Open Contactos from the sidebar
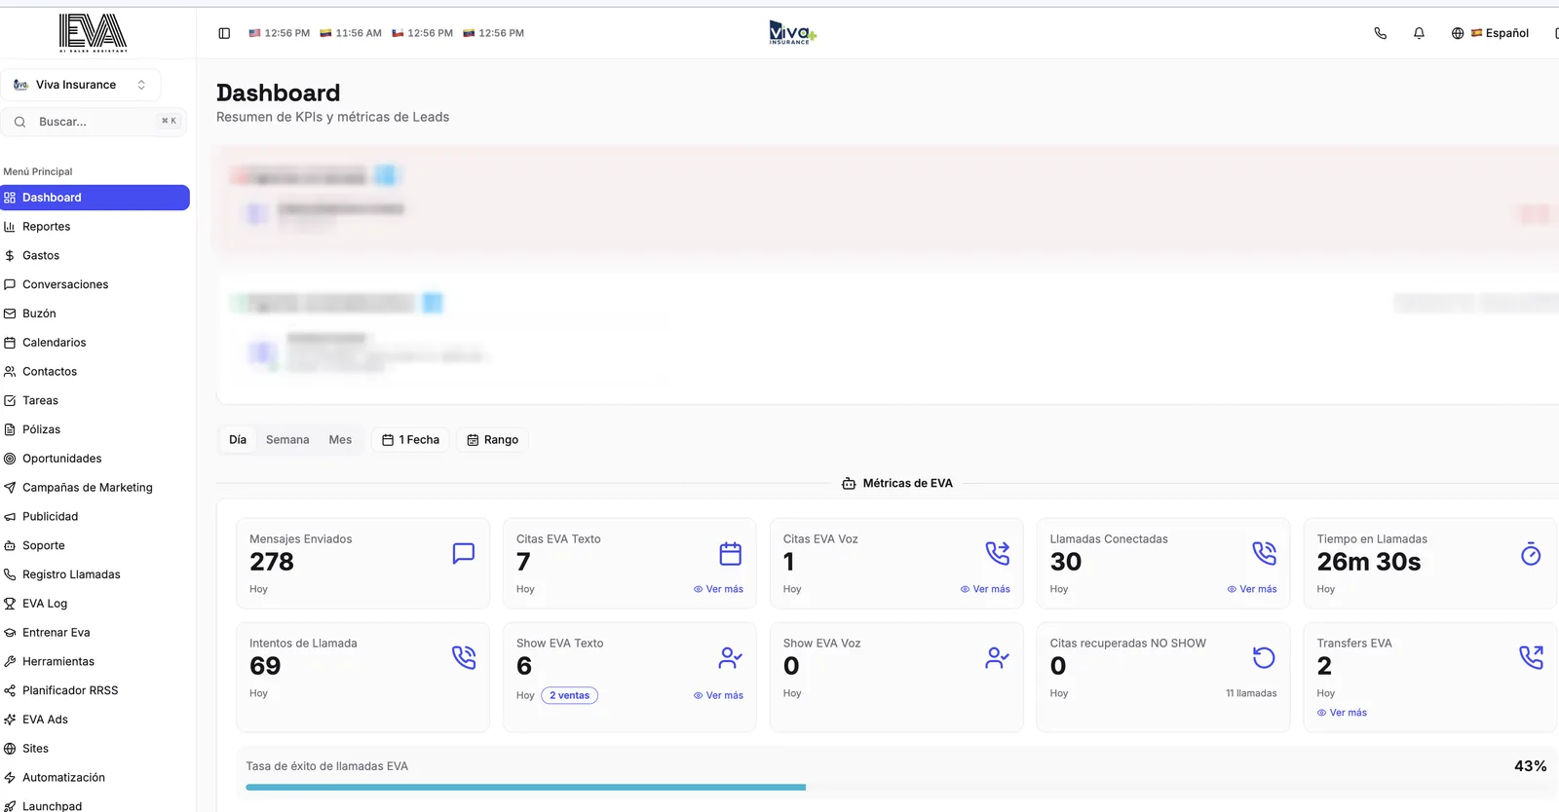 [95, 371]
